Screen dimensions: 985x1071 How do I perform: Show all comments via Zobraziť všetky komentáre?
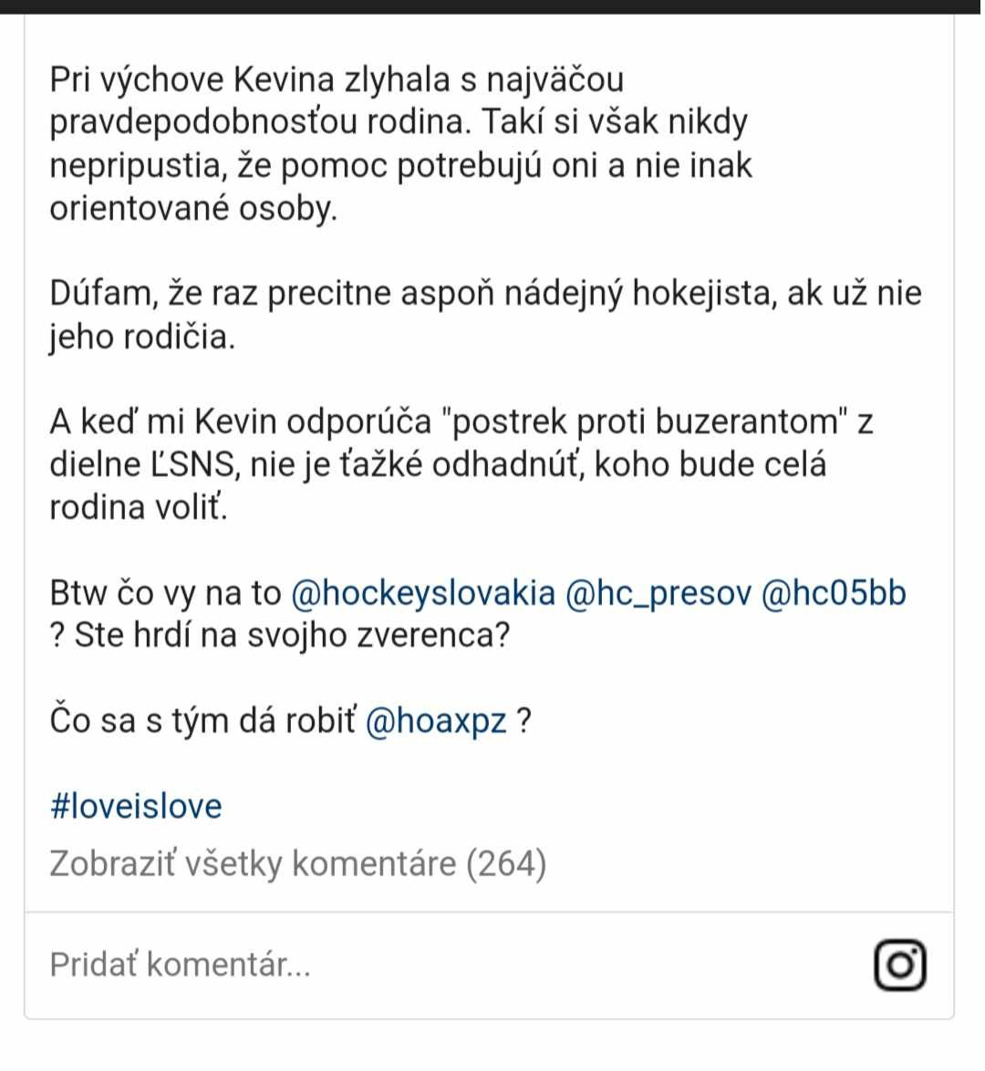298,863
